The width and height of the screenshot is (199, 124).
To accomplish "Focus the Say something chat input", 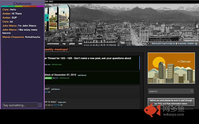I will tap(20, 105).
